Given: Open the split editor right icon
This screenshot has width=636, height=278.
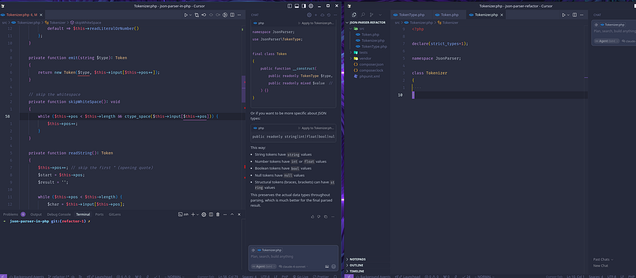Looking at the screenshot, I should (232, 14).
